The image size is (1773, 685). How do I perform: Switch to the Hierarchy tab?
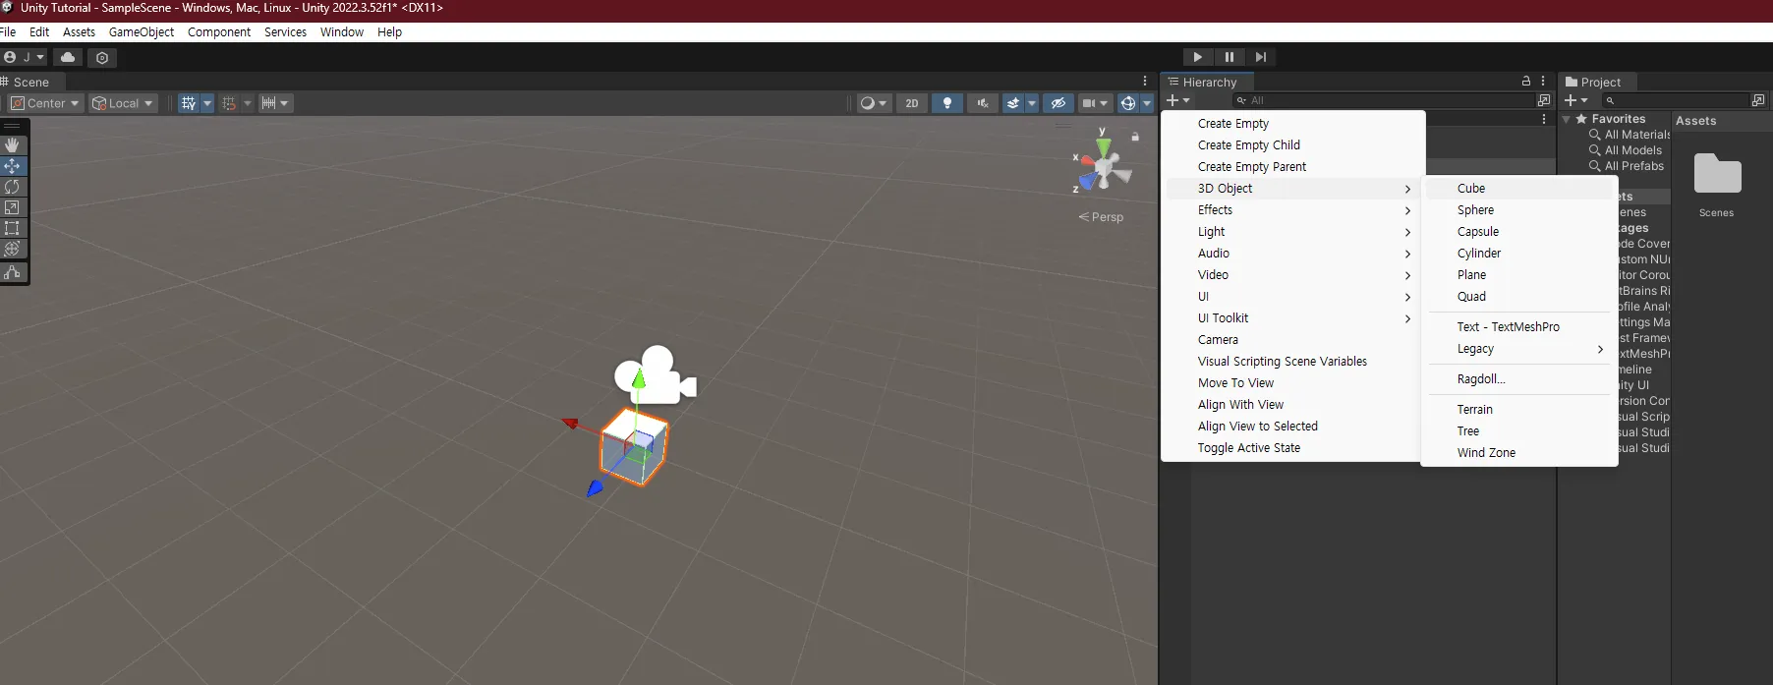click(x=1208, y=82)
